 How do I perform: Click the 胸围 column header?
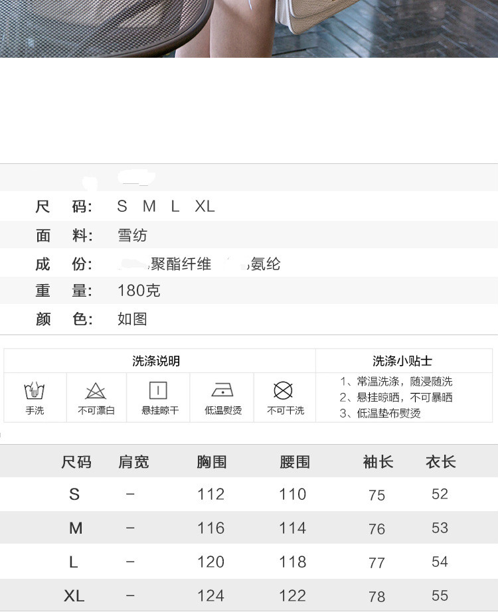(212, 462)
